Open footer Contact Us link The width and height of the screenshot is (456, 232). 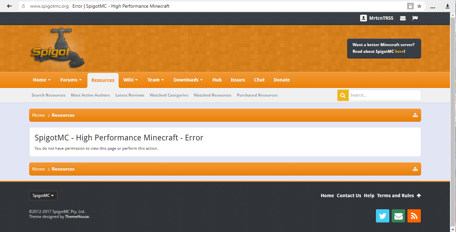coord(349,196)
